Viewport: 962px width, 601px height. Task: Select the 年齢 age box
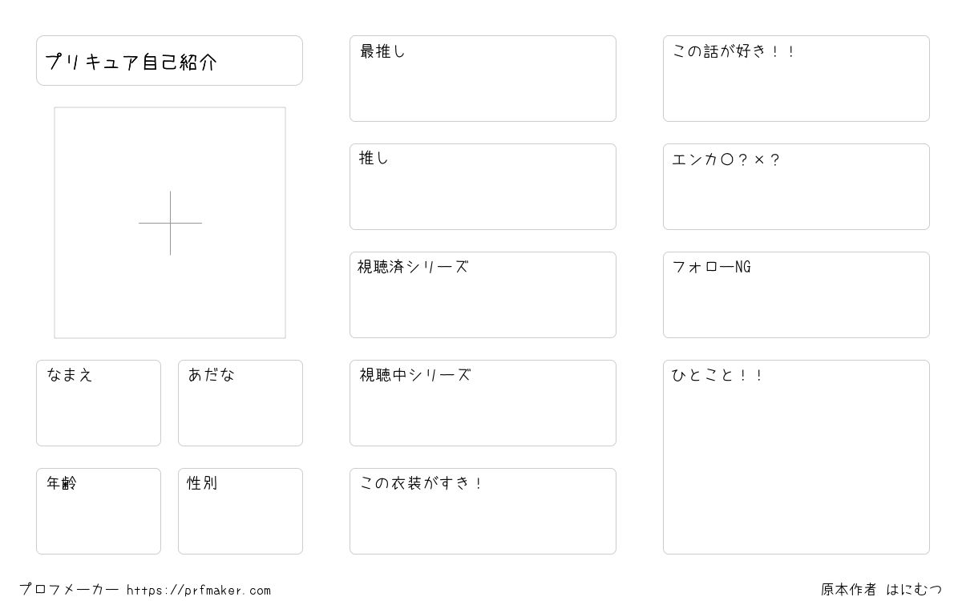pyautogui.click(x=99, y=511)
